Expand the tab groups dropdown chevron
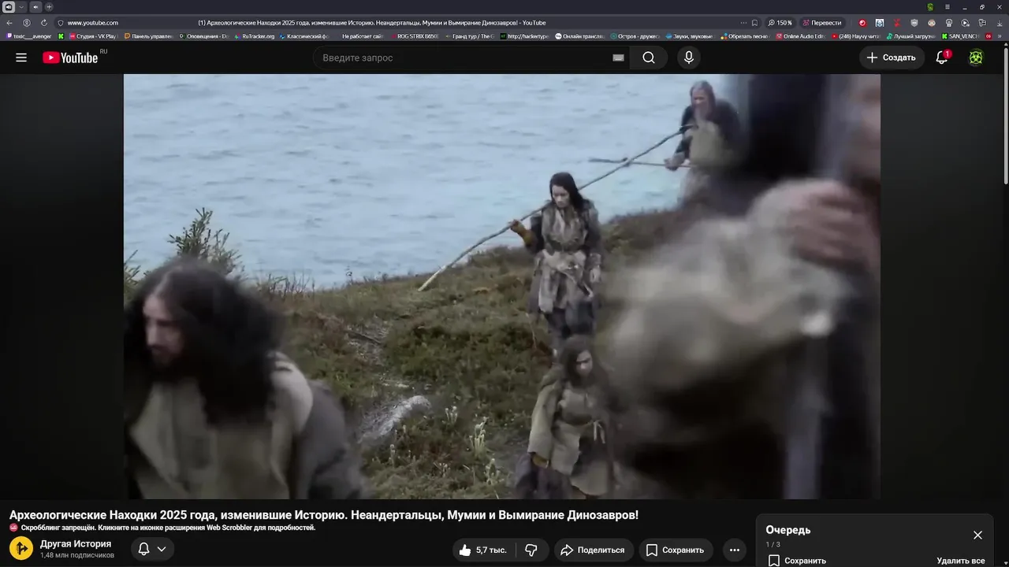 click(x=21, y=7)
